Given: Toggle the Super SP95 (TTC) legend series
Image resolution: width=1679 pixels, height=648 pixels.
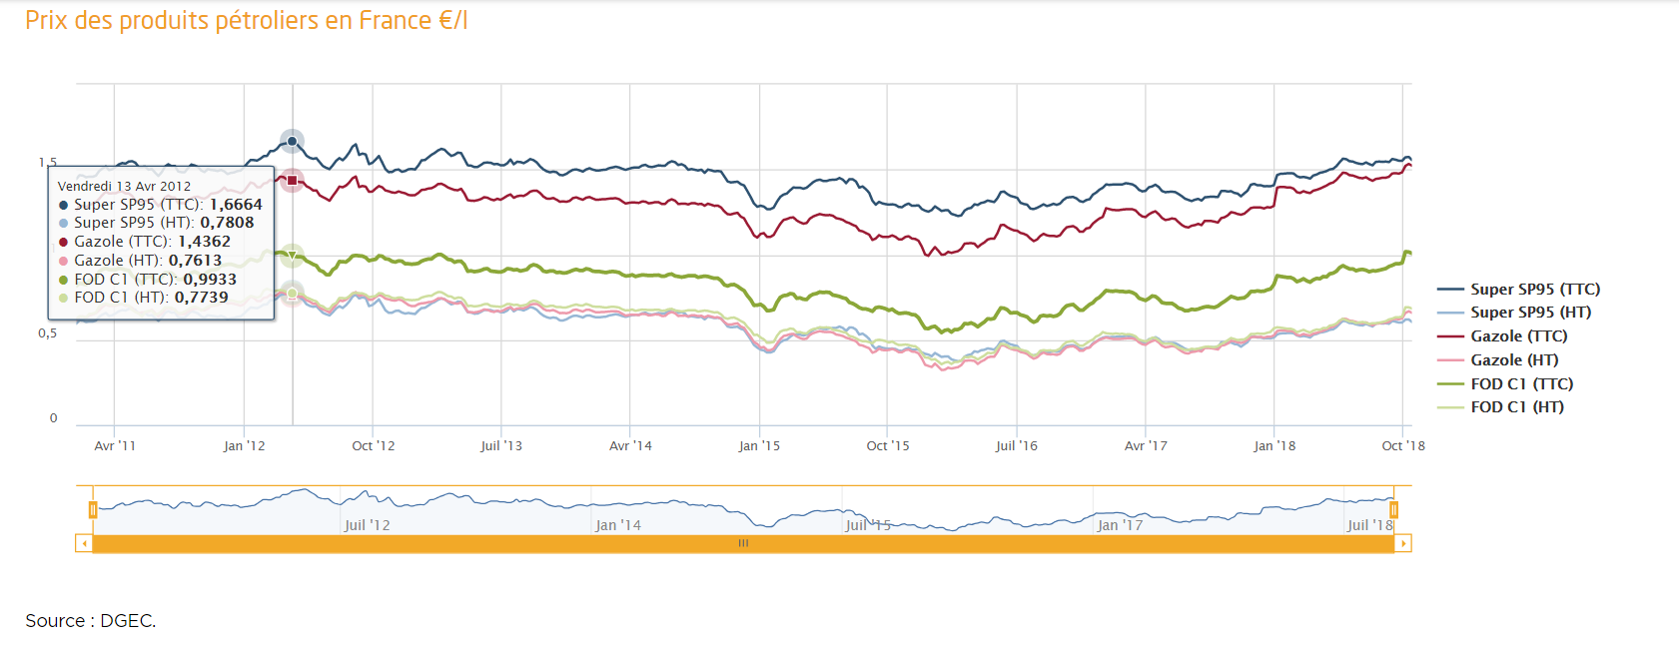Looking at the screenshot, I should [x=1534, y=290].
